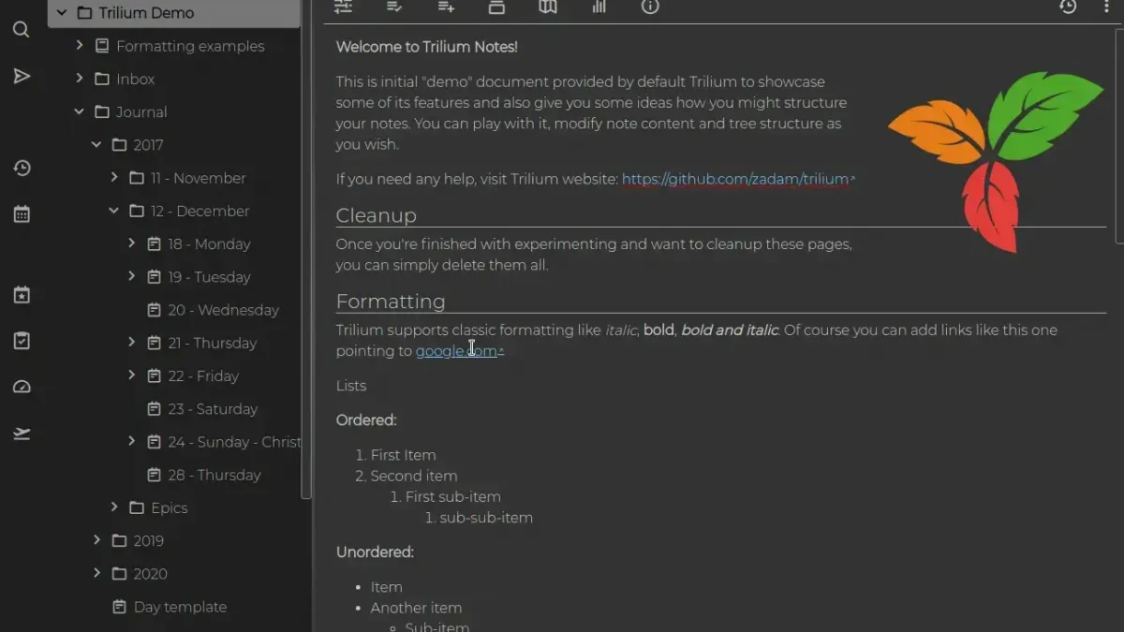
Task: Expand the Epics tree node
Action: (x=114, y=507)
